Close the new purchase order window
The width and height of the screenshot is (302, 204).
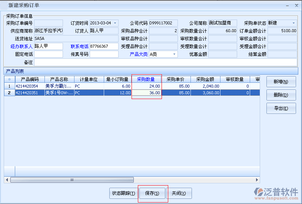coord(296,6)
